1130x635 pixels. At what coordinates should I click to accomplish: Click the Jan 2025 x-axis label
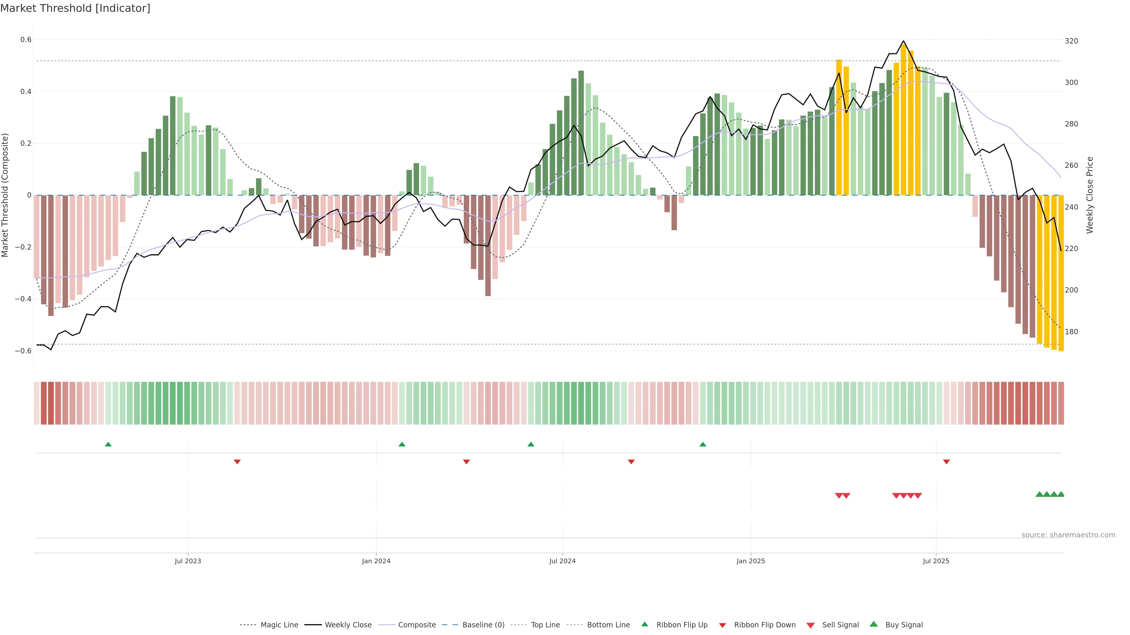(751, 561)
